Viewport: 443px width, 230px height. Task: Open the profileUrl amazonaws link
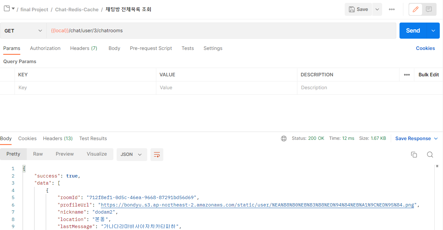pos(257,205)
